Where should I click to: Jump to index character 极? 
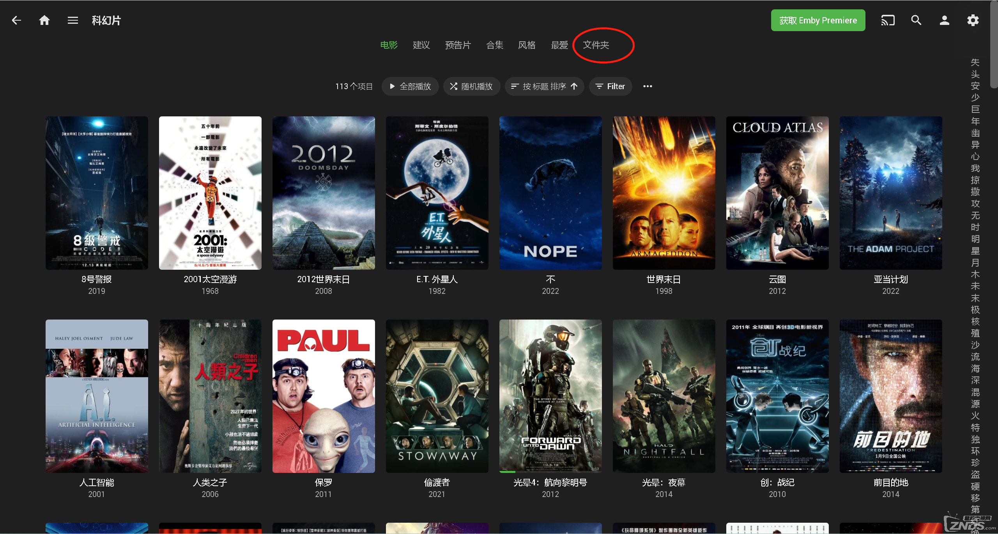click(975, 310)
